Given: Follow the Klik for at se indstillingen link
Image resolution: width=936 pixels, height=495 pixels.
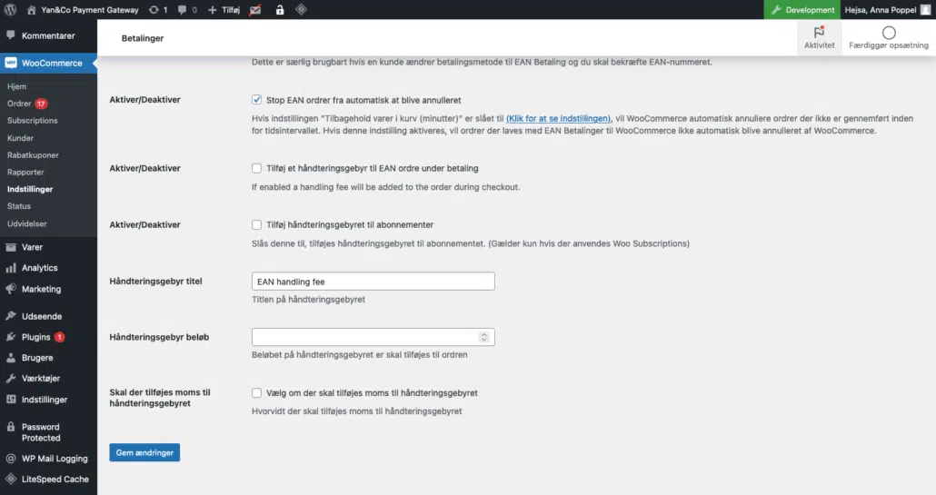Looking at the screenshot, I should (x=558, y=118).
